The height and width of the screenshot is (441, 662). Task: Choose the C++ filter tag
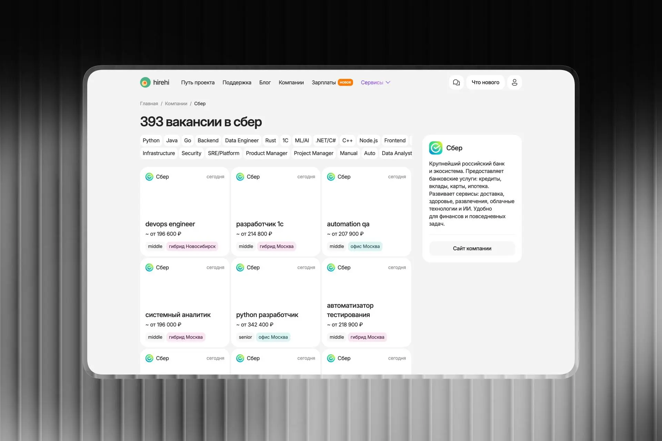tap(347, 141)
